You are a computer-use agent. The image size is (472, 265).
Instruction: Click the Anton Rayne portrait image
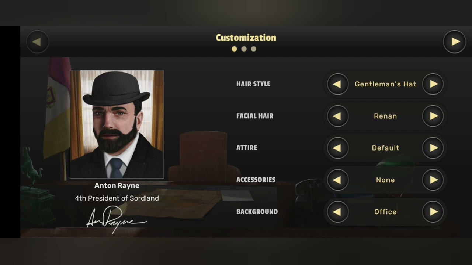117,124
